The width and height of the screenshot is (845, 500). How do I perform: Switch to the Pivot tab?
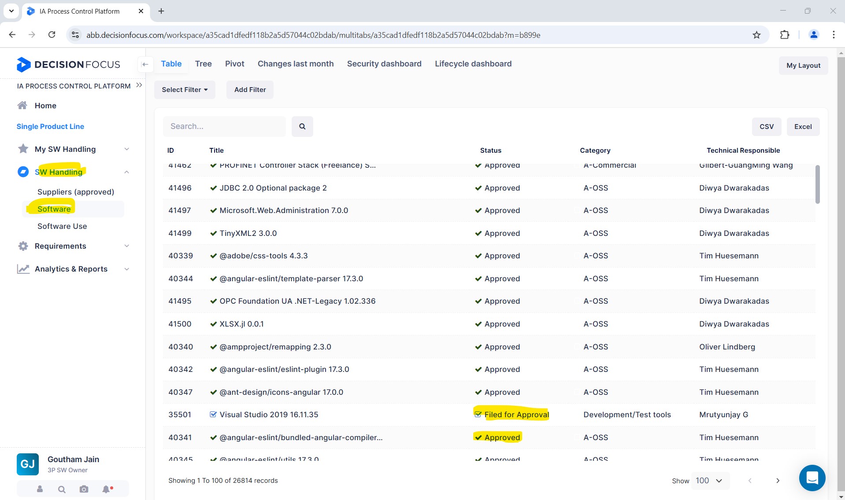[234, 64]
